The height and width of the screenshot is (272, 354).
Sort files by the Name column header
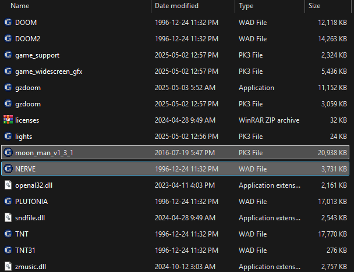point(20,6)
